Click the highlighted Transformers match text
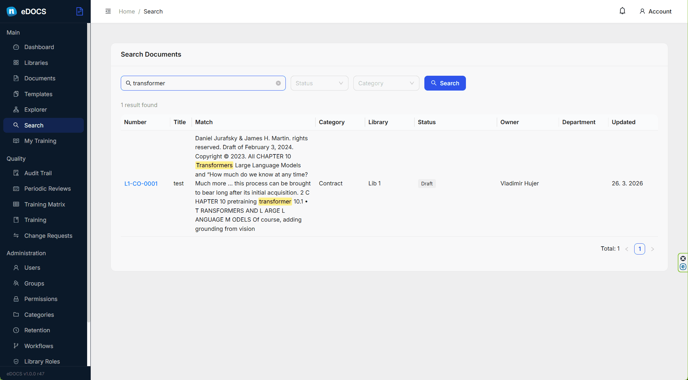688x380 pixels. pos(214,165)
